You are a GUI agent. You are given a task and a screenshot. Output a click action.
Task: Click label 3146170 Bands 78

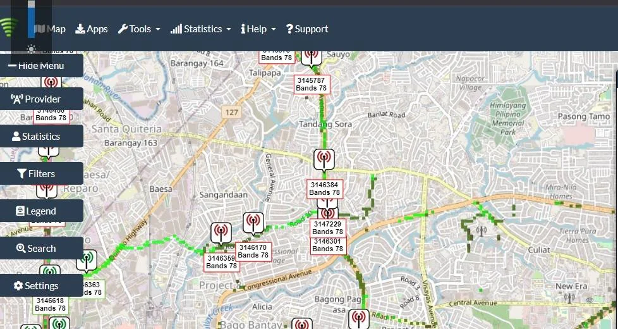pos(253,251)
